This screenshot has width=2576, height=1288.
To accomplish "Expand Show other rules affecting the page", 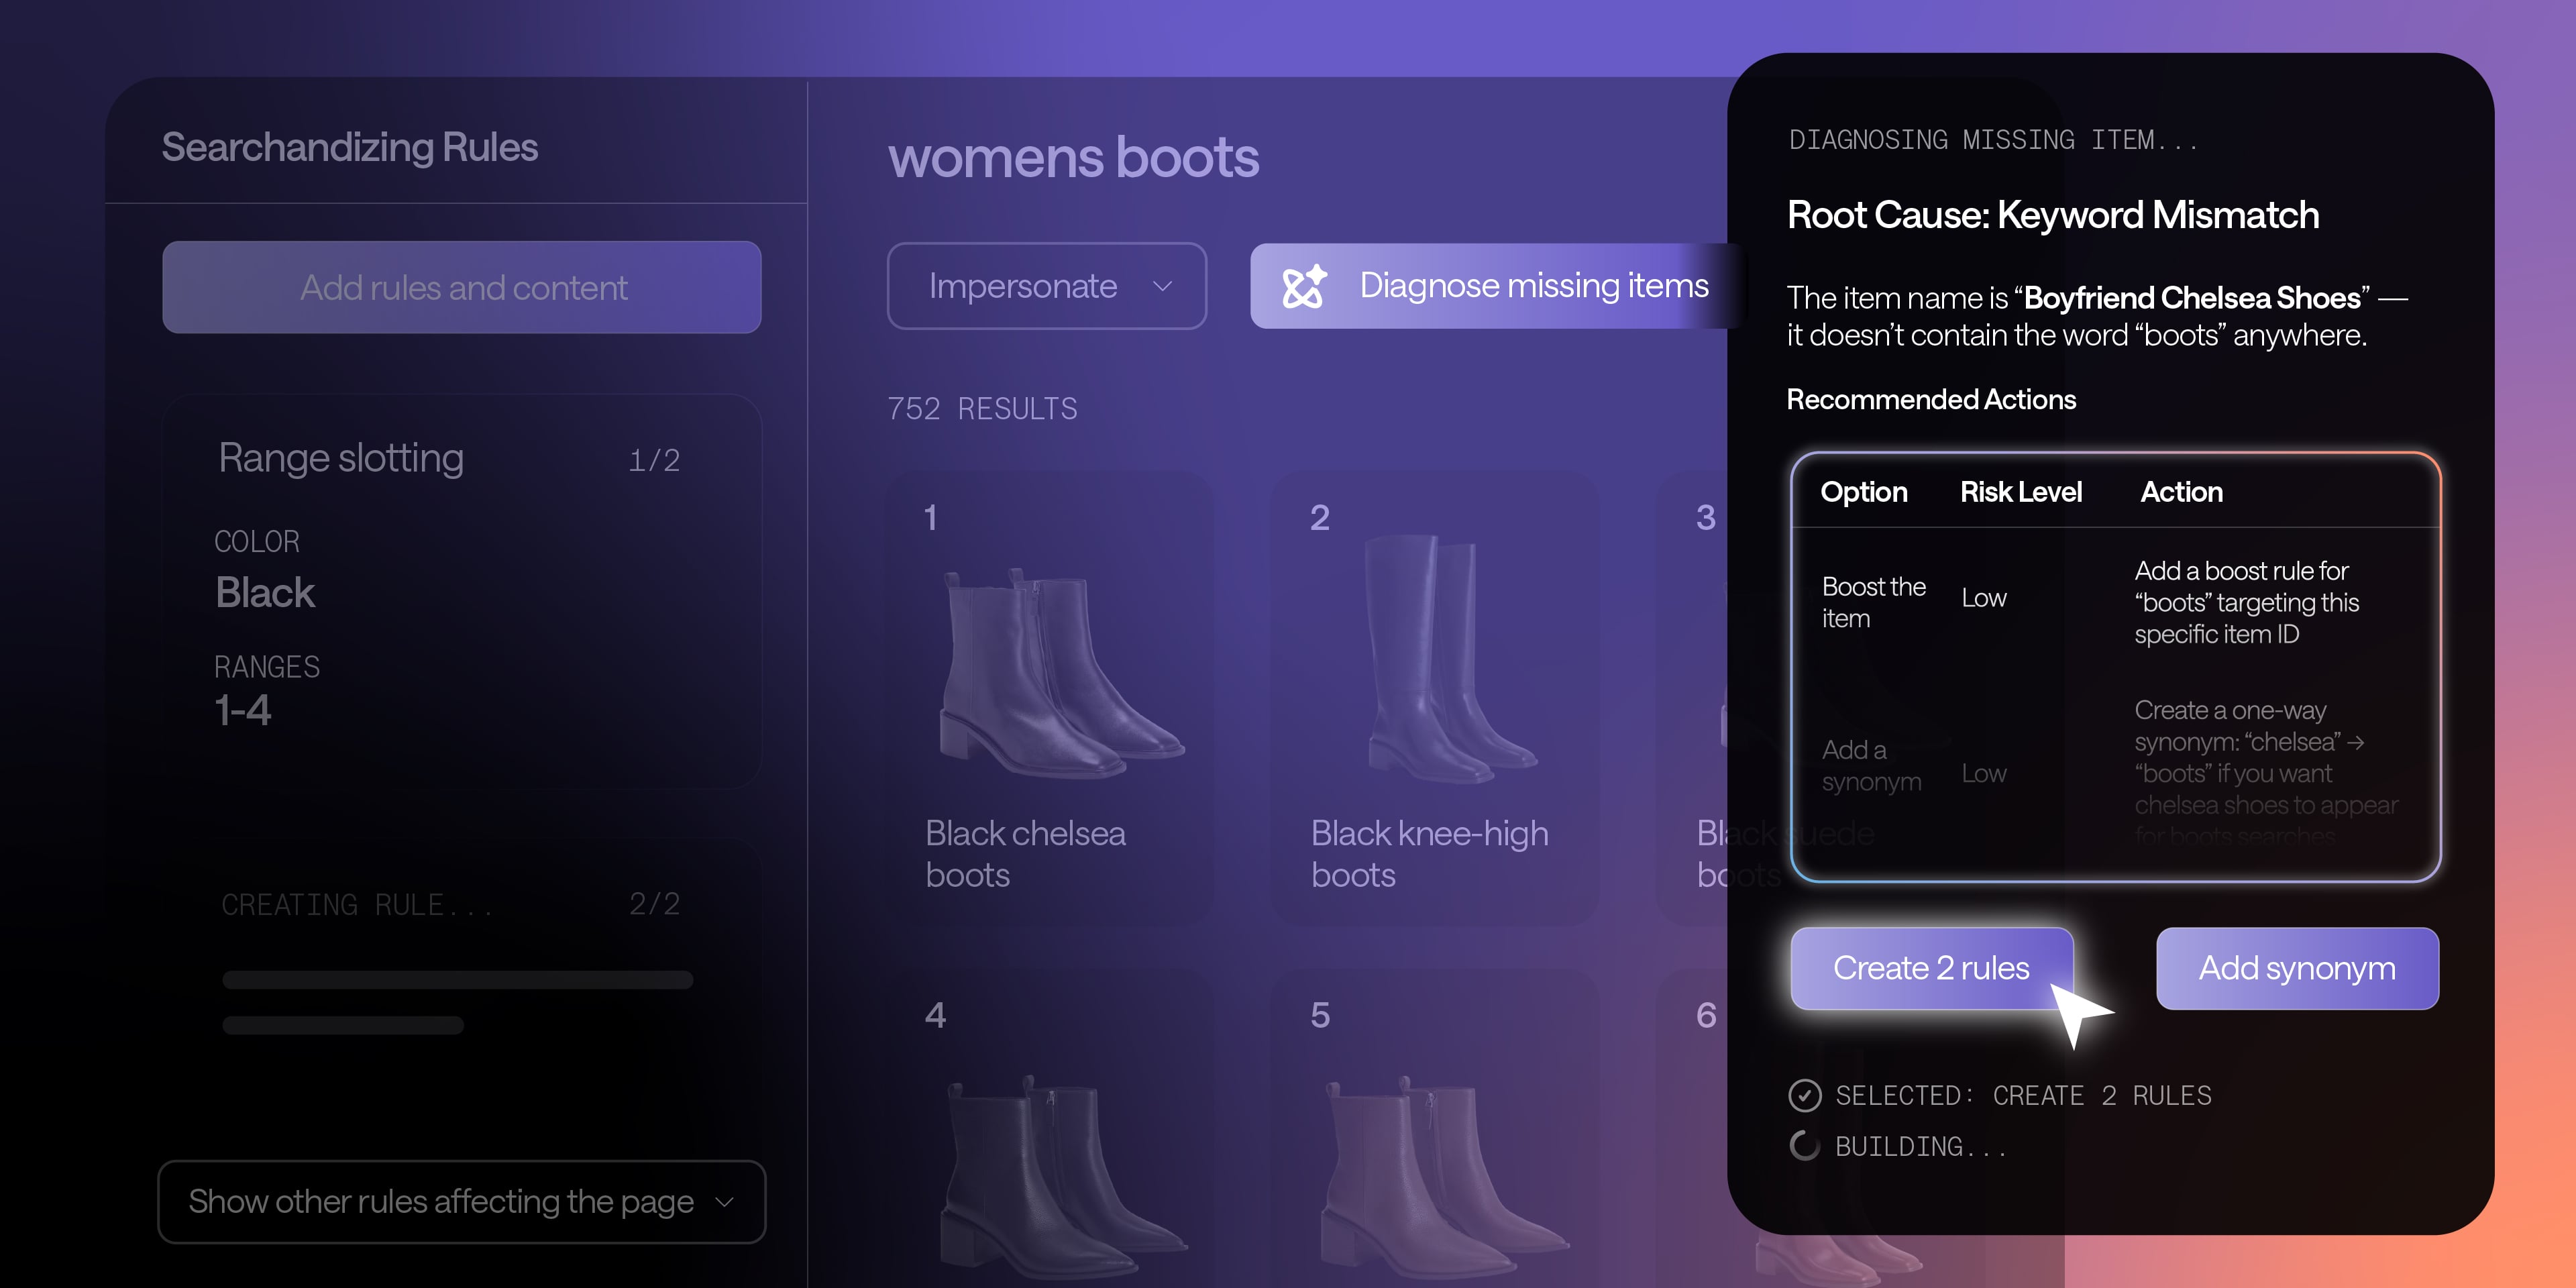I will (x=461, y=1201).
